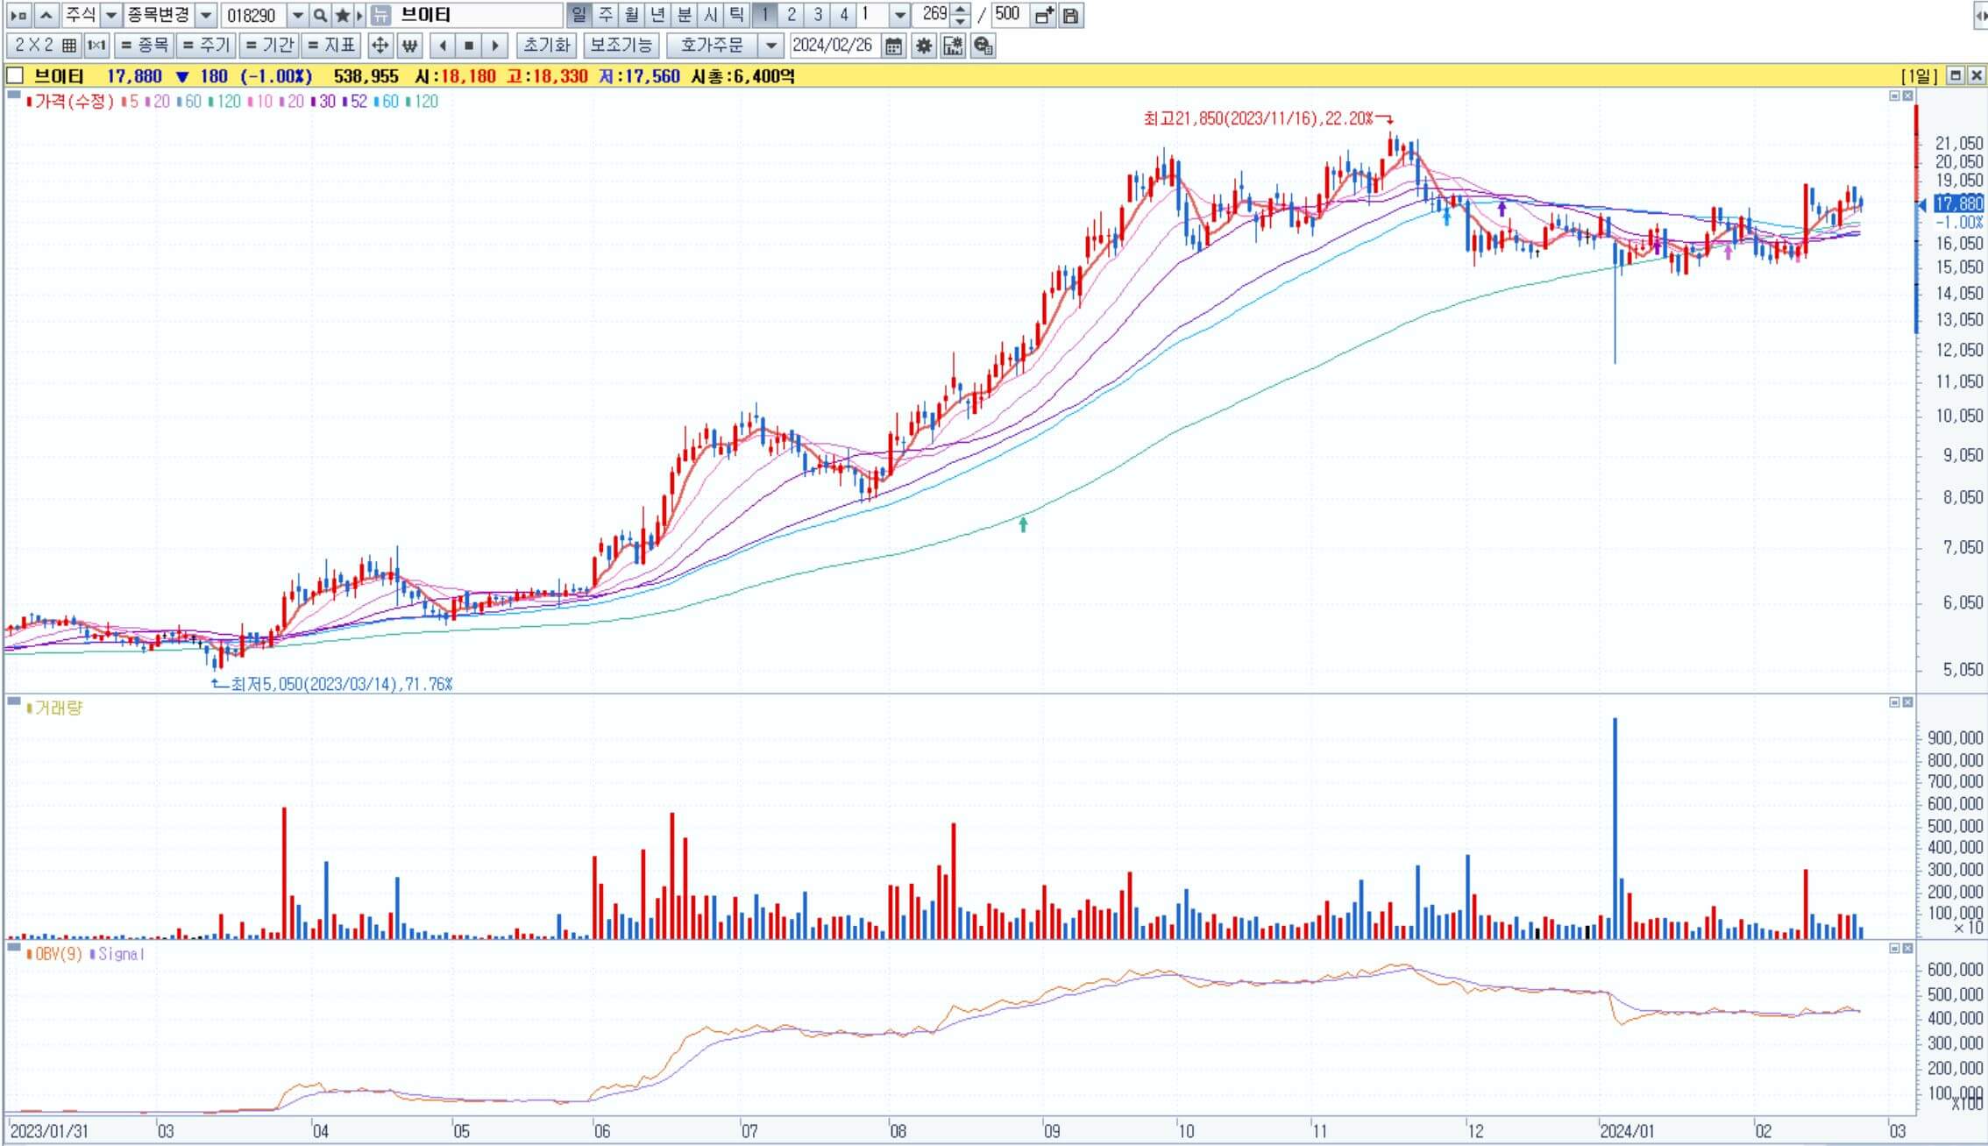
Task: Click the crosshair move icon
Action: coord(380,46)
